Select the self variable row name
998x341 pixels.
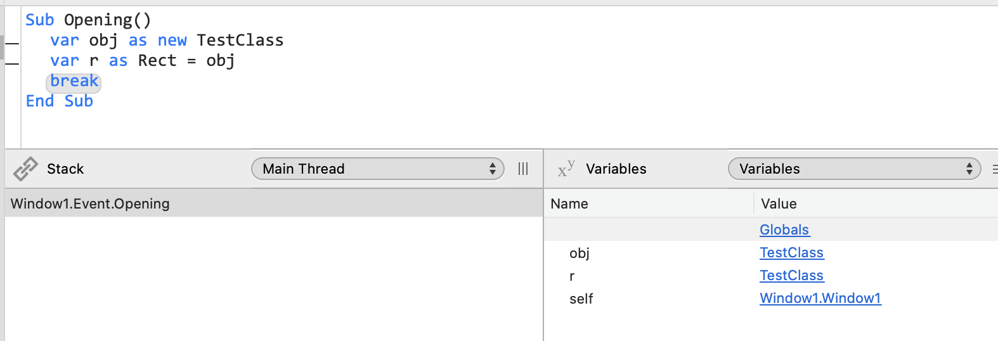coord(581,299)
